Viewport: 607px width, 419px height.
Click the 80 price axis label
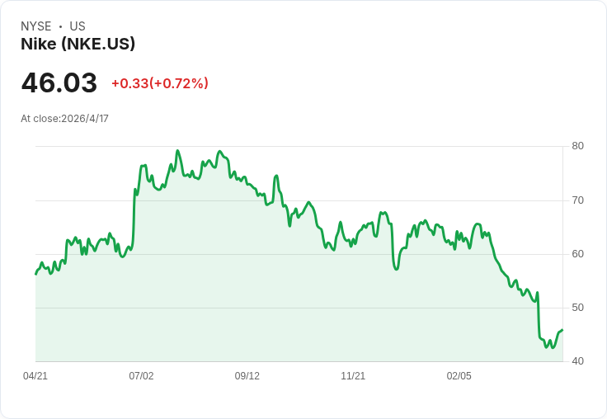point(578,146)
